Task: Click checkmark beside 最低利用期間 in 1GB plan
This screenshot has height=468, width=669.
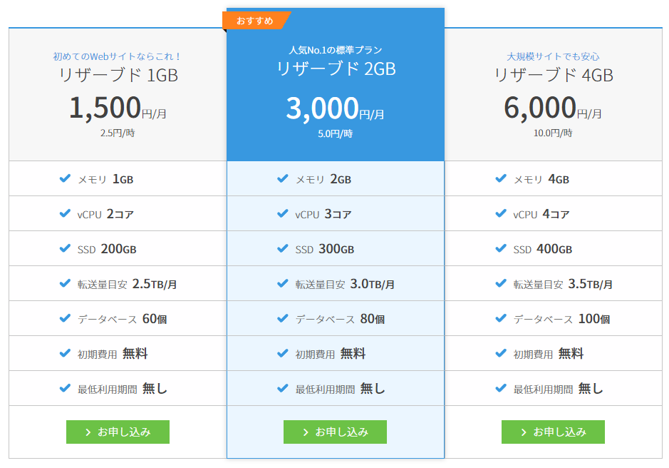Action: pos(65,388)
